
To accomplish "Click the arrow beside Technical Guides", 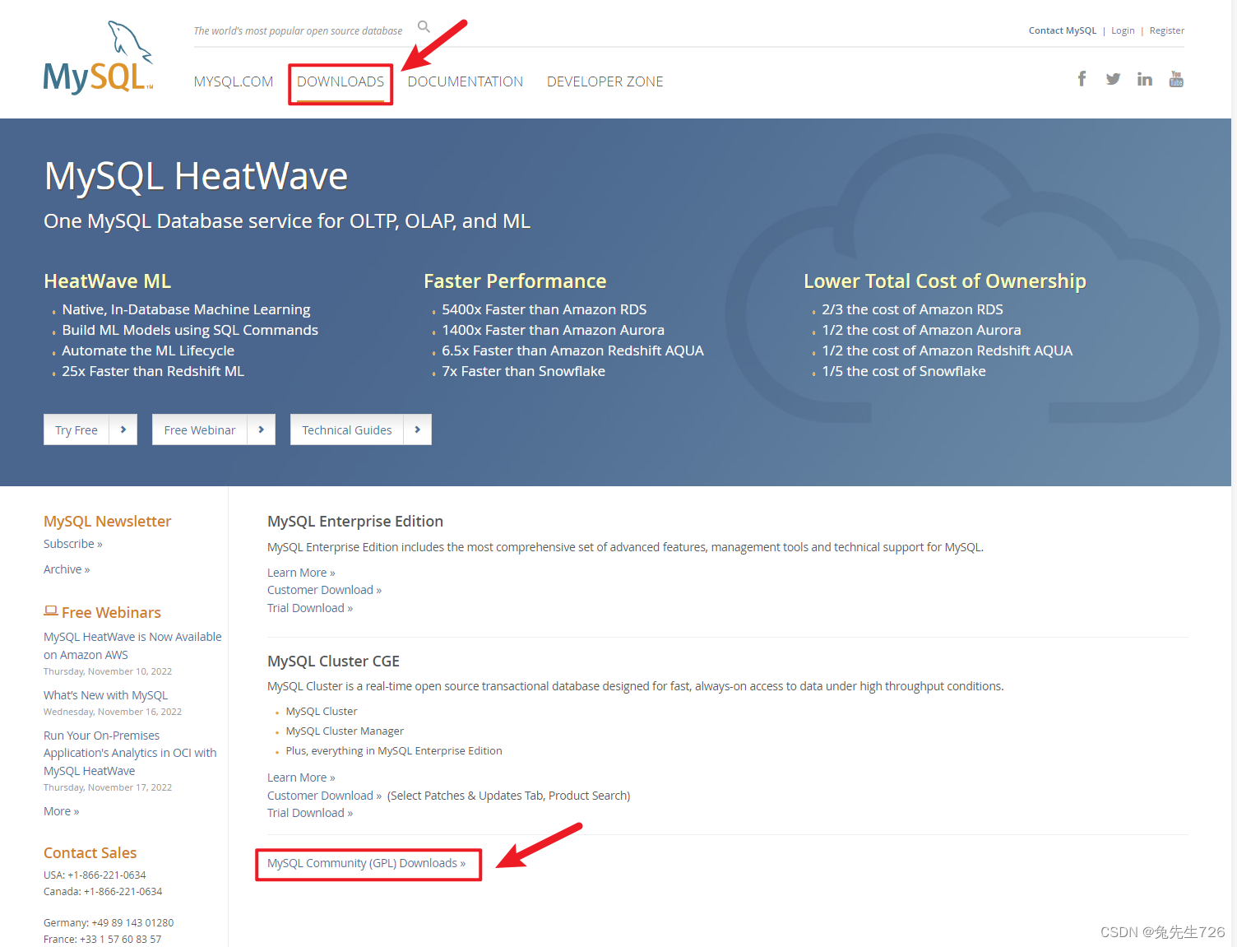I will (x=418, y=429).
